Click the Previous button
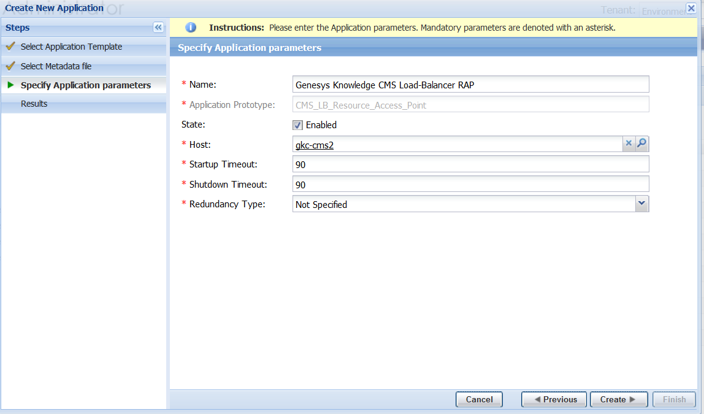 point(554,399)
